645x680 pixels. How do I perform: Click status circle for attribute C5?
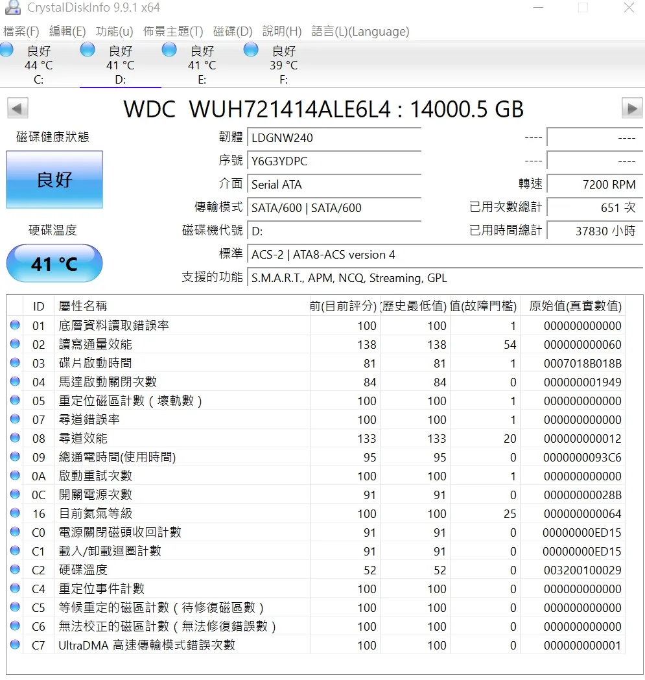tap(15, 607)
